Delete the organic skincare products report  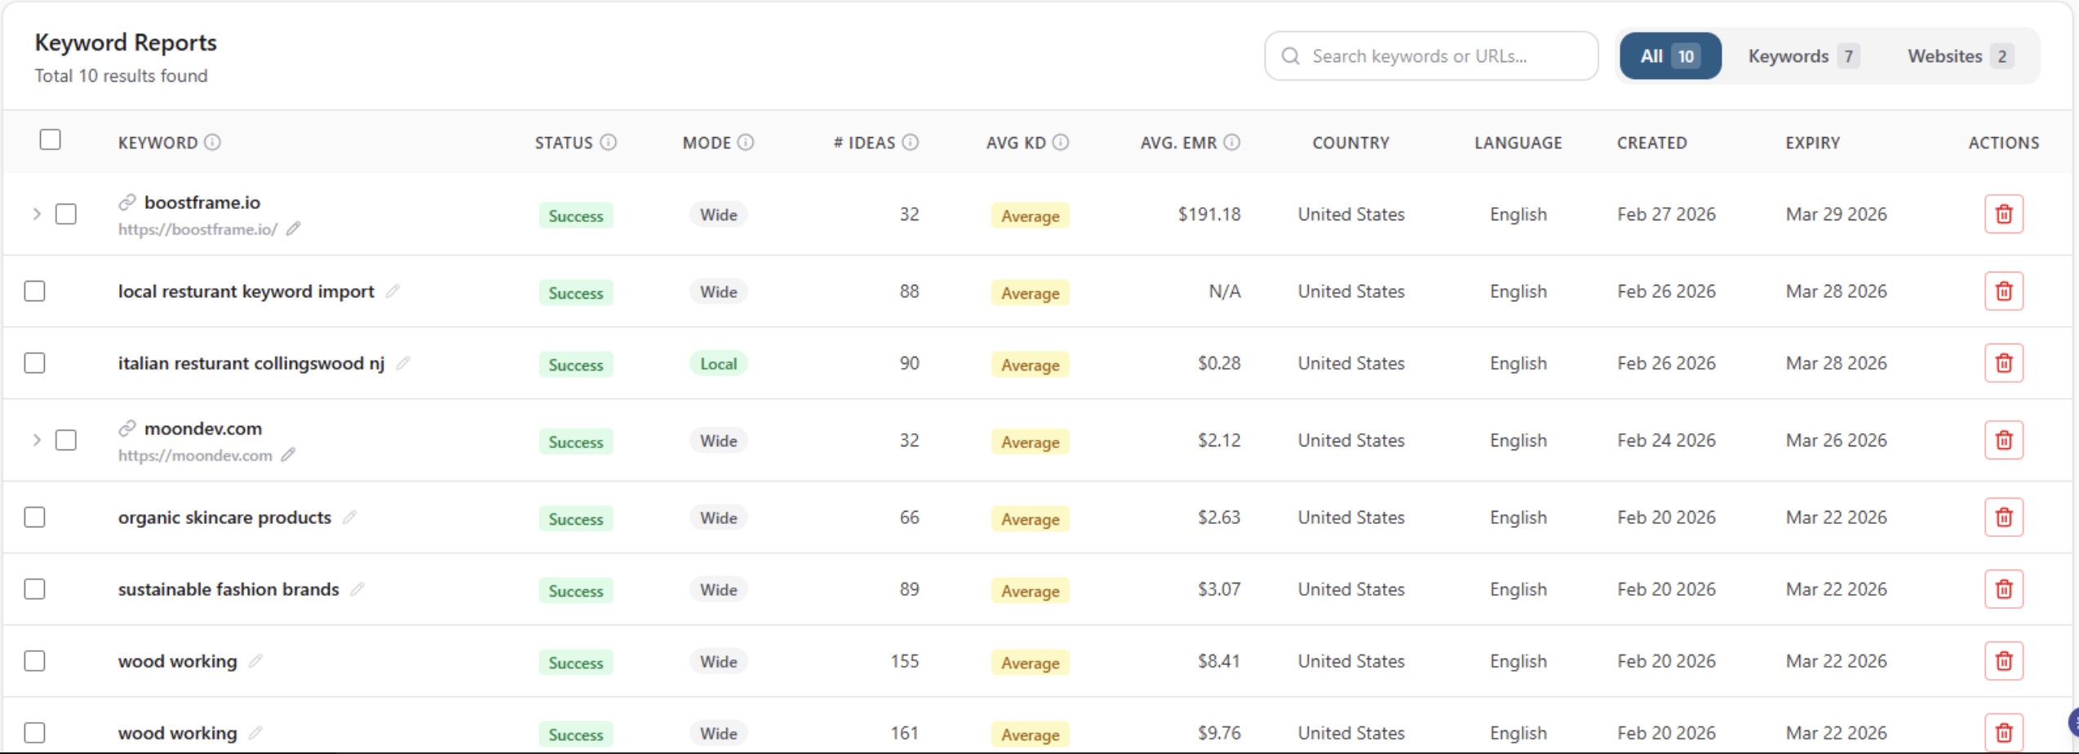2003,517
